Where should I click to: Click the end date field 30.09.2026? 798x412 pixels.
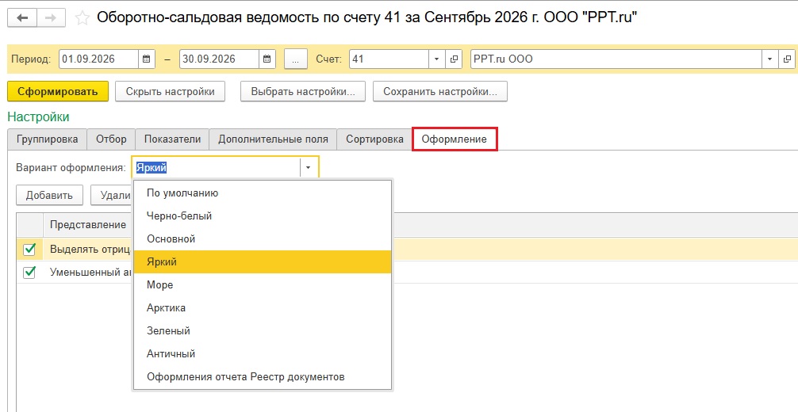[x=220, y=59]
